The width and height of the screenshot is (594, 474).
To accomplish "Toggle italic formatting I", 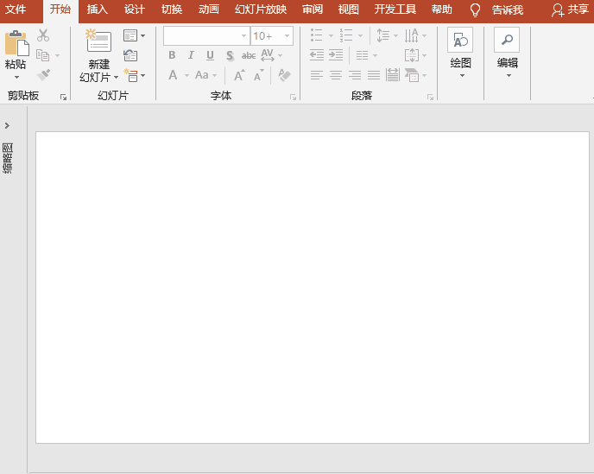I will tap(191, 55).
